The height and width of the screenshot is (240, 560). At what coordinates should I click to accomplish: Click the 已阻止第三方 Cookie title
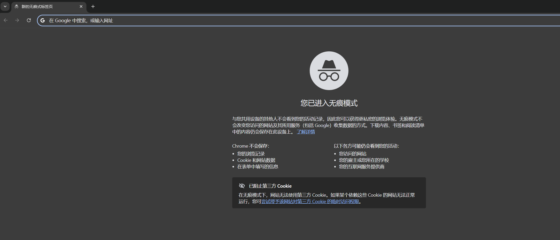coord(270,186)
